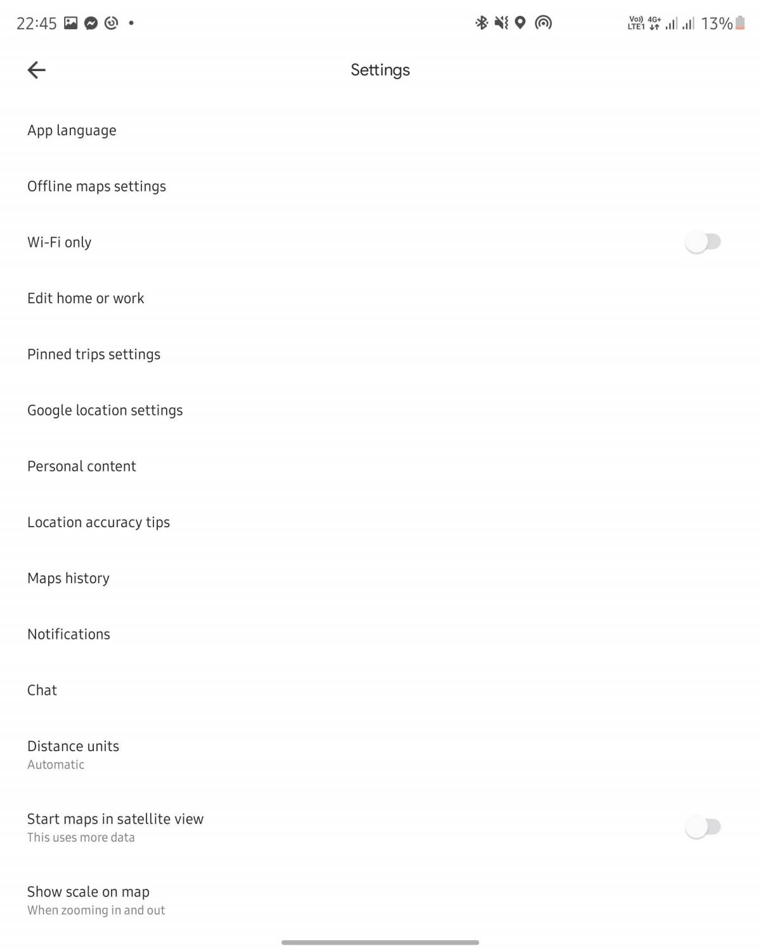Screen dimensions: 761x951
Task: Tap the bottom navigation gesture bar
Action: 380,942
